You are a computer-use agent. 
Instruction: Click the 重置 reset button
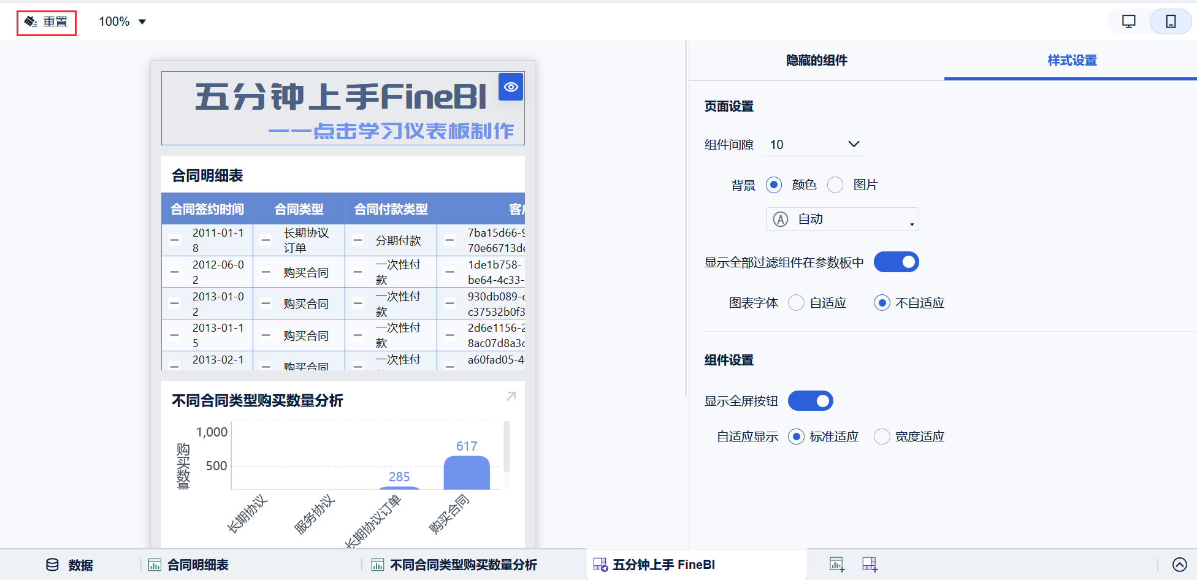pyautogui.click(x=46, y=22)
